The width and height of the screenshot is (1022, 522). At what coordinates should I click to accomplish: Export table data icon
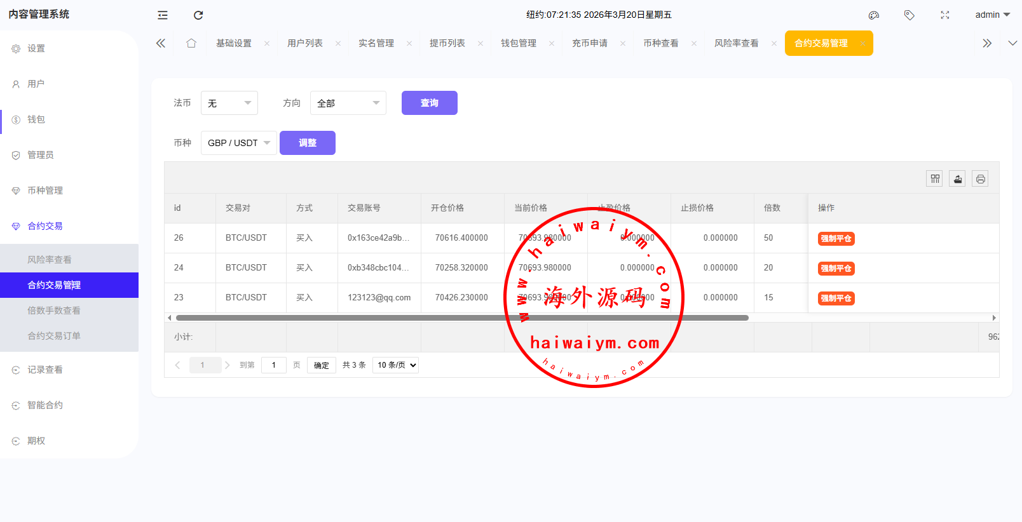(x=958, y=179)
